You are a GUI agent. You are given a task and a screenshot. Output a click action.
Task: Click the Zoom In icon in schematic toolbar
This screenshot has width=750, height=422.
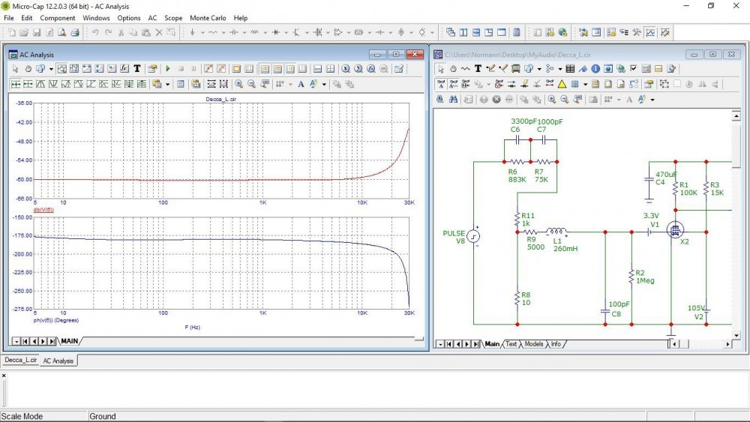(551, 99)
